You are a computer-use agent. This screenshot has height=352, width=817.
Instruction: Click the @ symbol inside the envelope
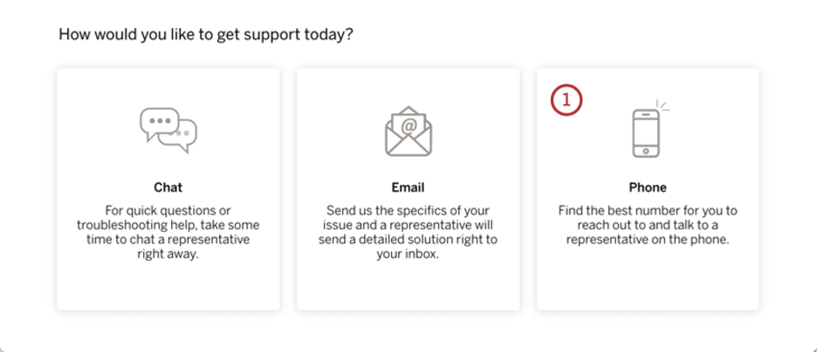click(x=409, y=127)
